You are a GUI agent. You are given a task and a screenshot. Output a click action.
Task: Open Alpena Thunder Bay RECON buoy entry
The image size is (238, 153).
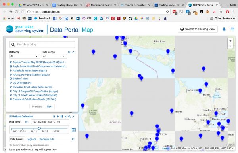pyautogui.click(x=39, y=62)
